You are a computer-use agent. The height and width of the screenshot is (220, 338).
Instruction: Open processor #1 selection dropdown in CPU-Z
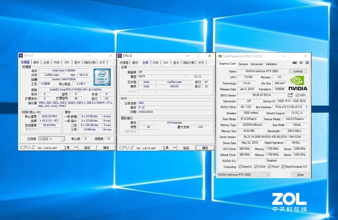52,139
